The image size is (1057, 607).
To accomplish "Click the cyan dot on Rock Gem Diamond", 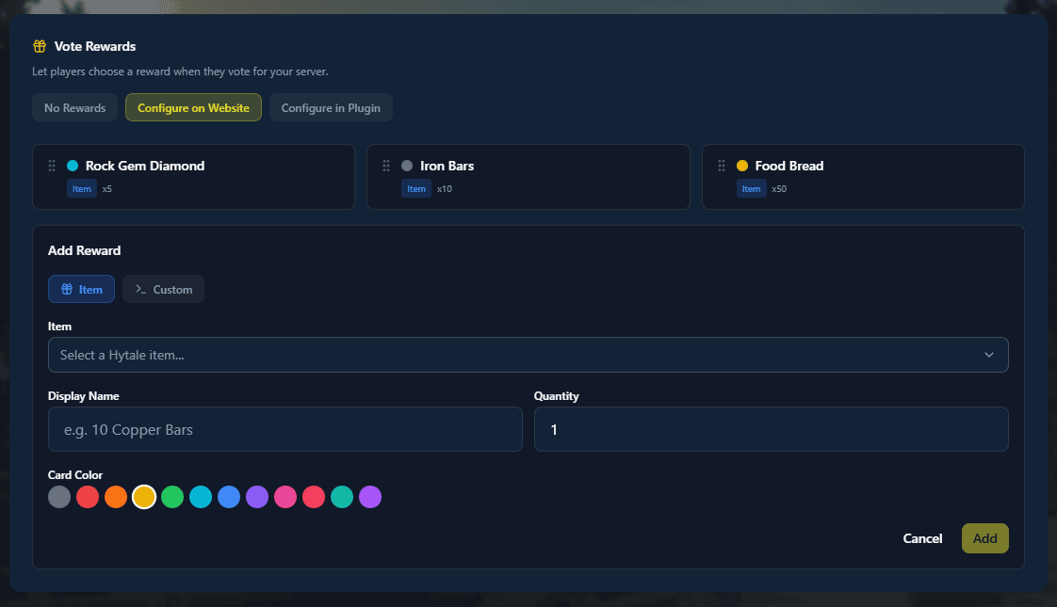I will pos(73,166).
